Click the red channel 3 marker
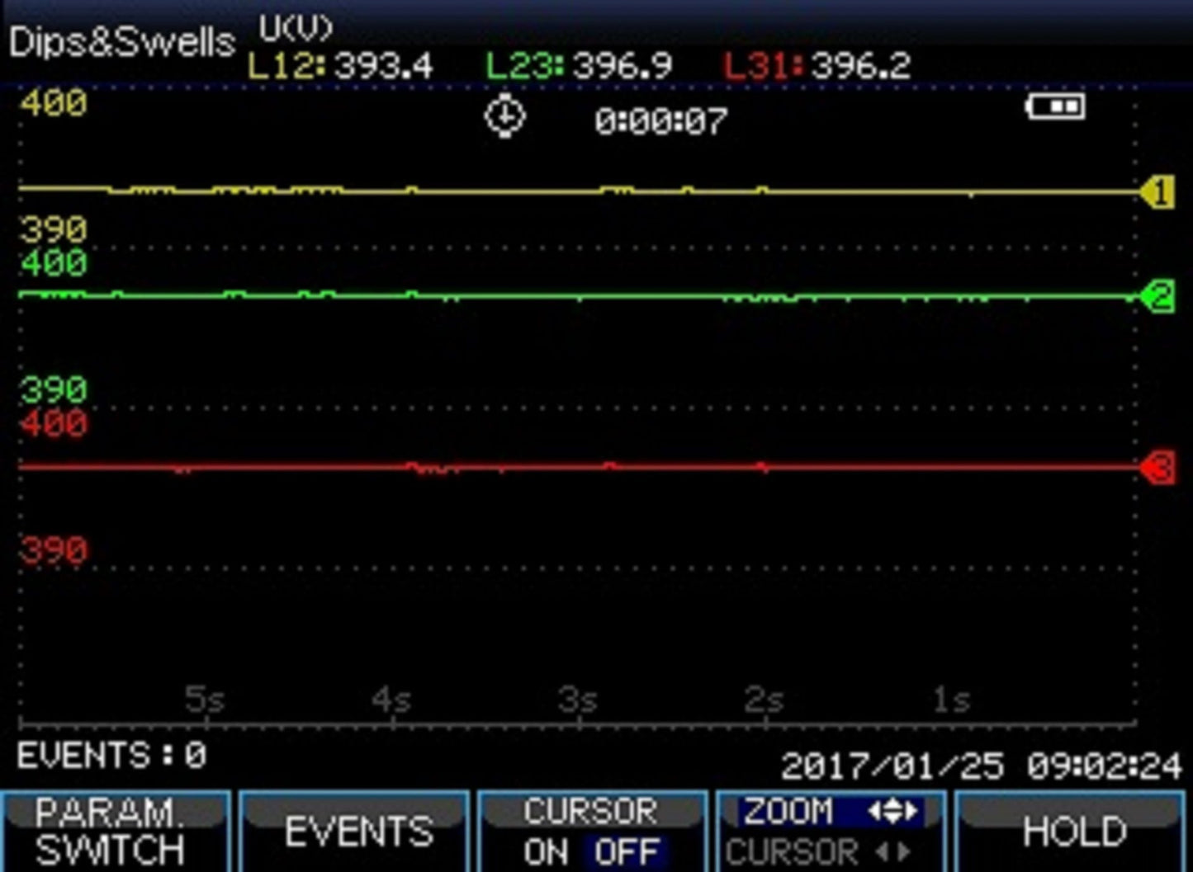Screen dimensions: 1193x872 1158,469
